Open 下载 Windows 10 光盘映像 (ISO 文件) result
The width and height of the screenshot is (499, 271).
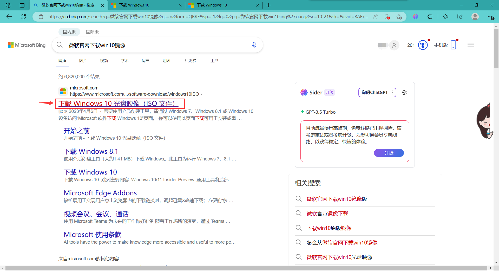[x=118, y=104]
